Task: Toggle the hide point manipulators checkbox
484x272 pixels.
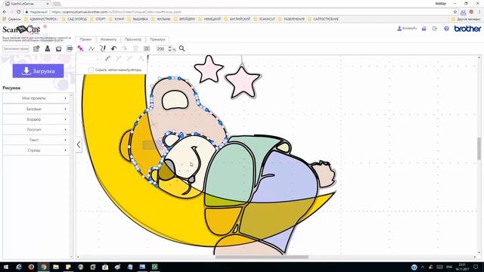Action: [x=91, y=70]
